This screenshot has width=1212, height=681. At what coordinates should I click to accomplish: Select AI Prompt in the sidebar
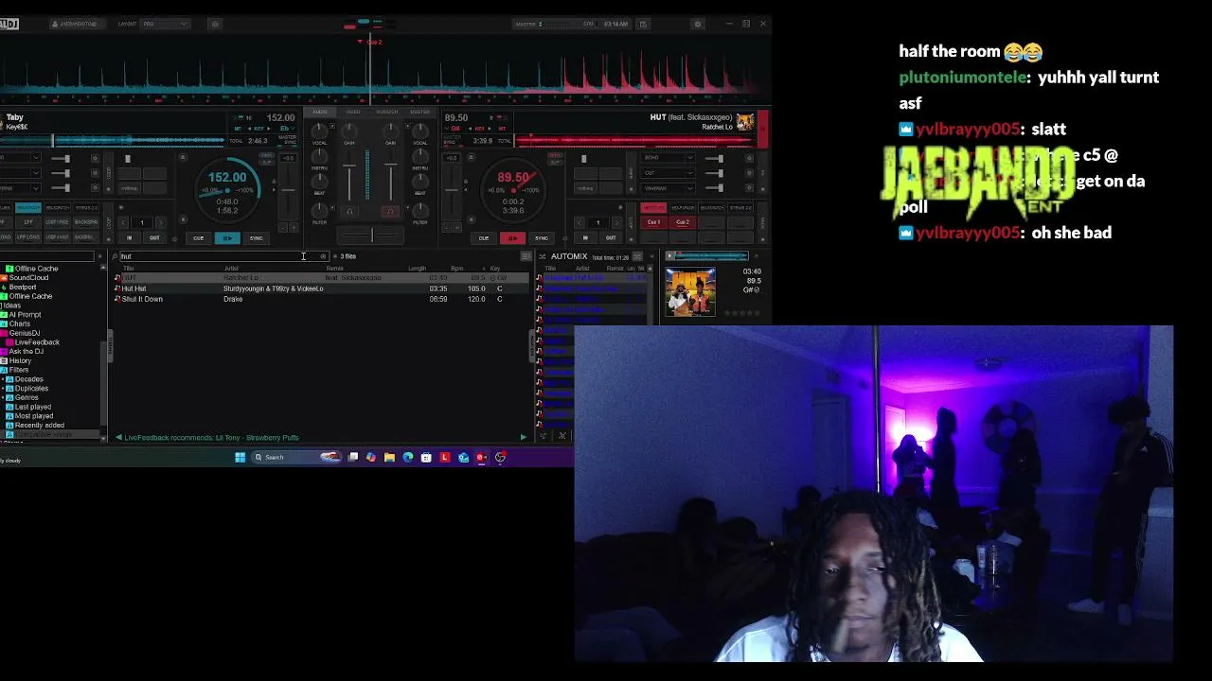point(26,315)
